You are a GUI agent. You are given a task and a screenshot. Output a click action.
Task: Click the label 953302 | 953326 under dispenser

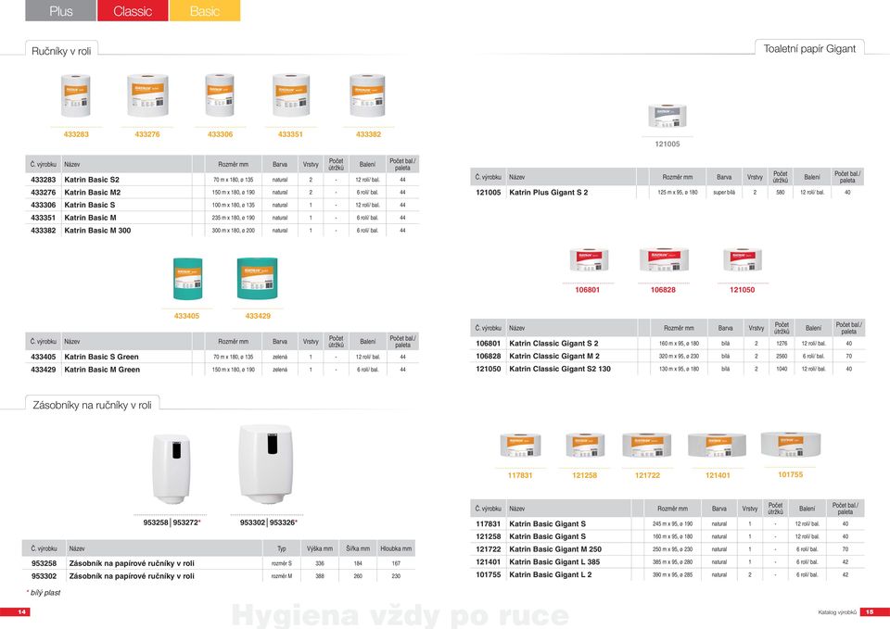(269, 522)
